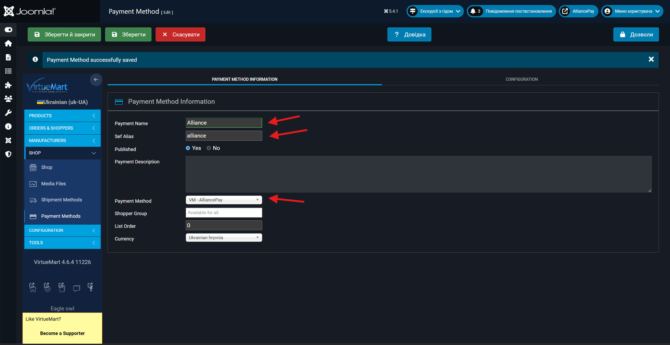Screen dimensions: 670x345
Task: Open the Users icon in sidebar
Action: [x=8, y=99]
